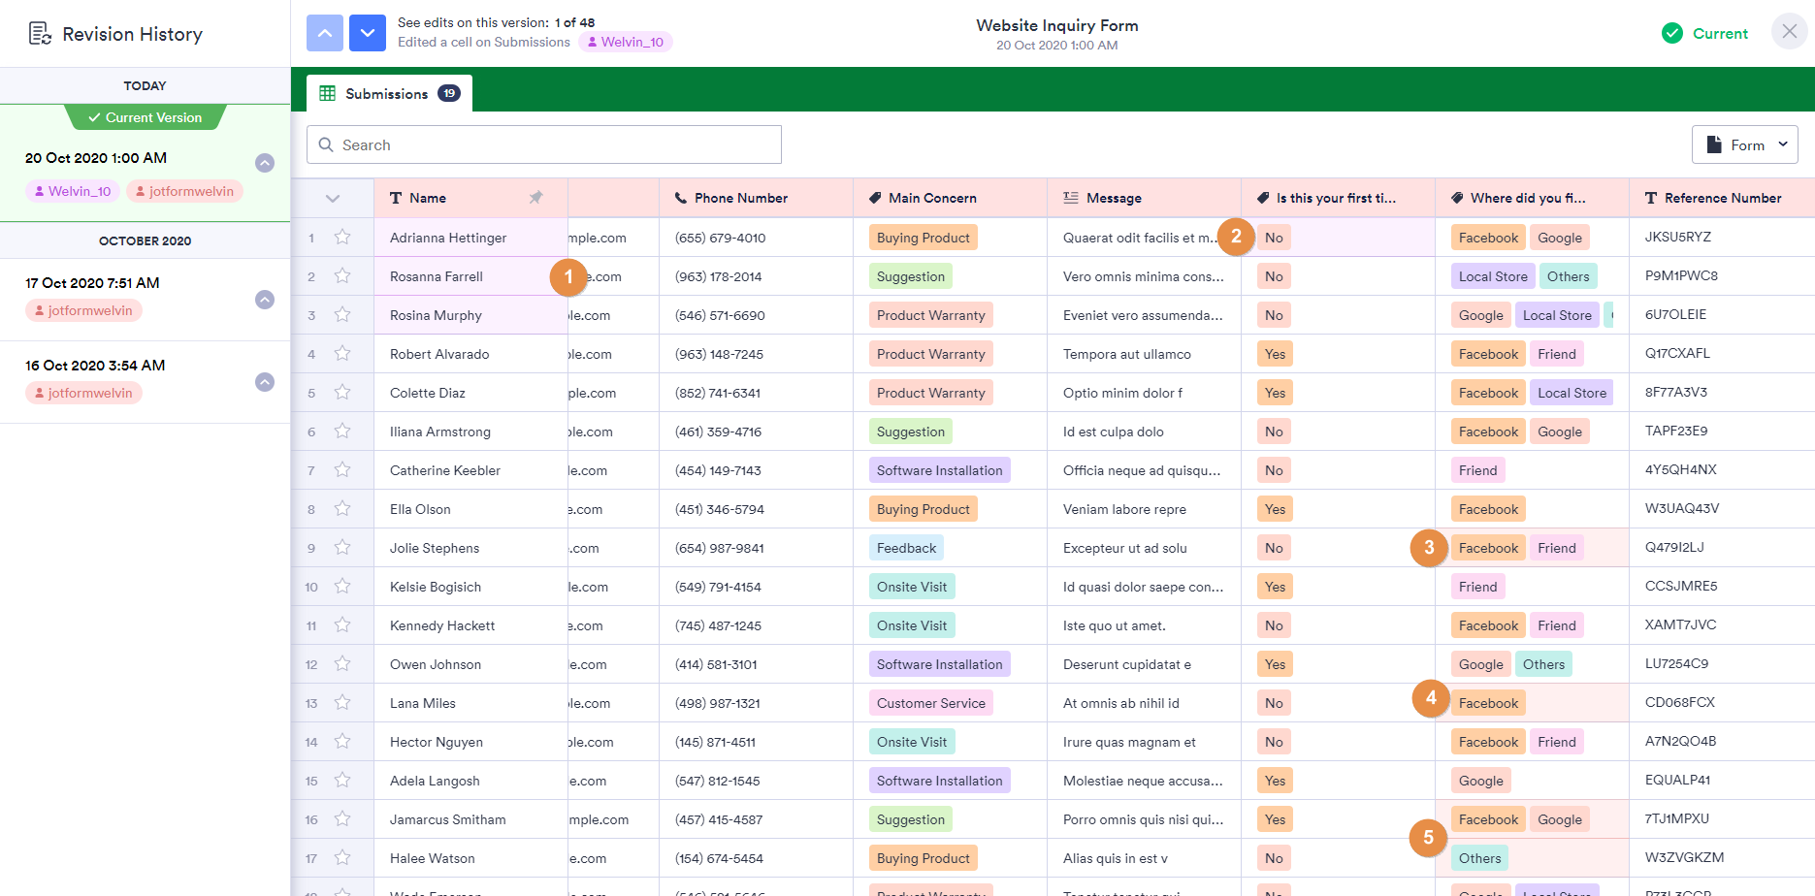Click the Buying Product tag in row 1

tap(923, 238)
